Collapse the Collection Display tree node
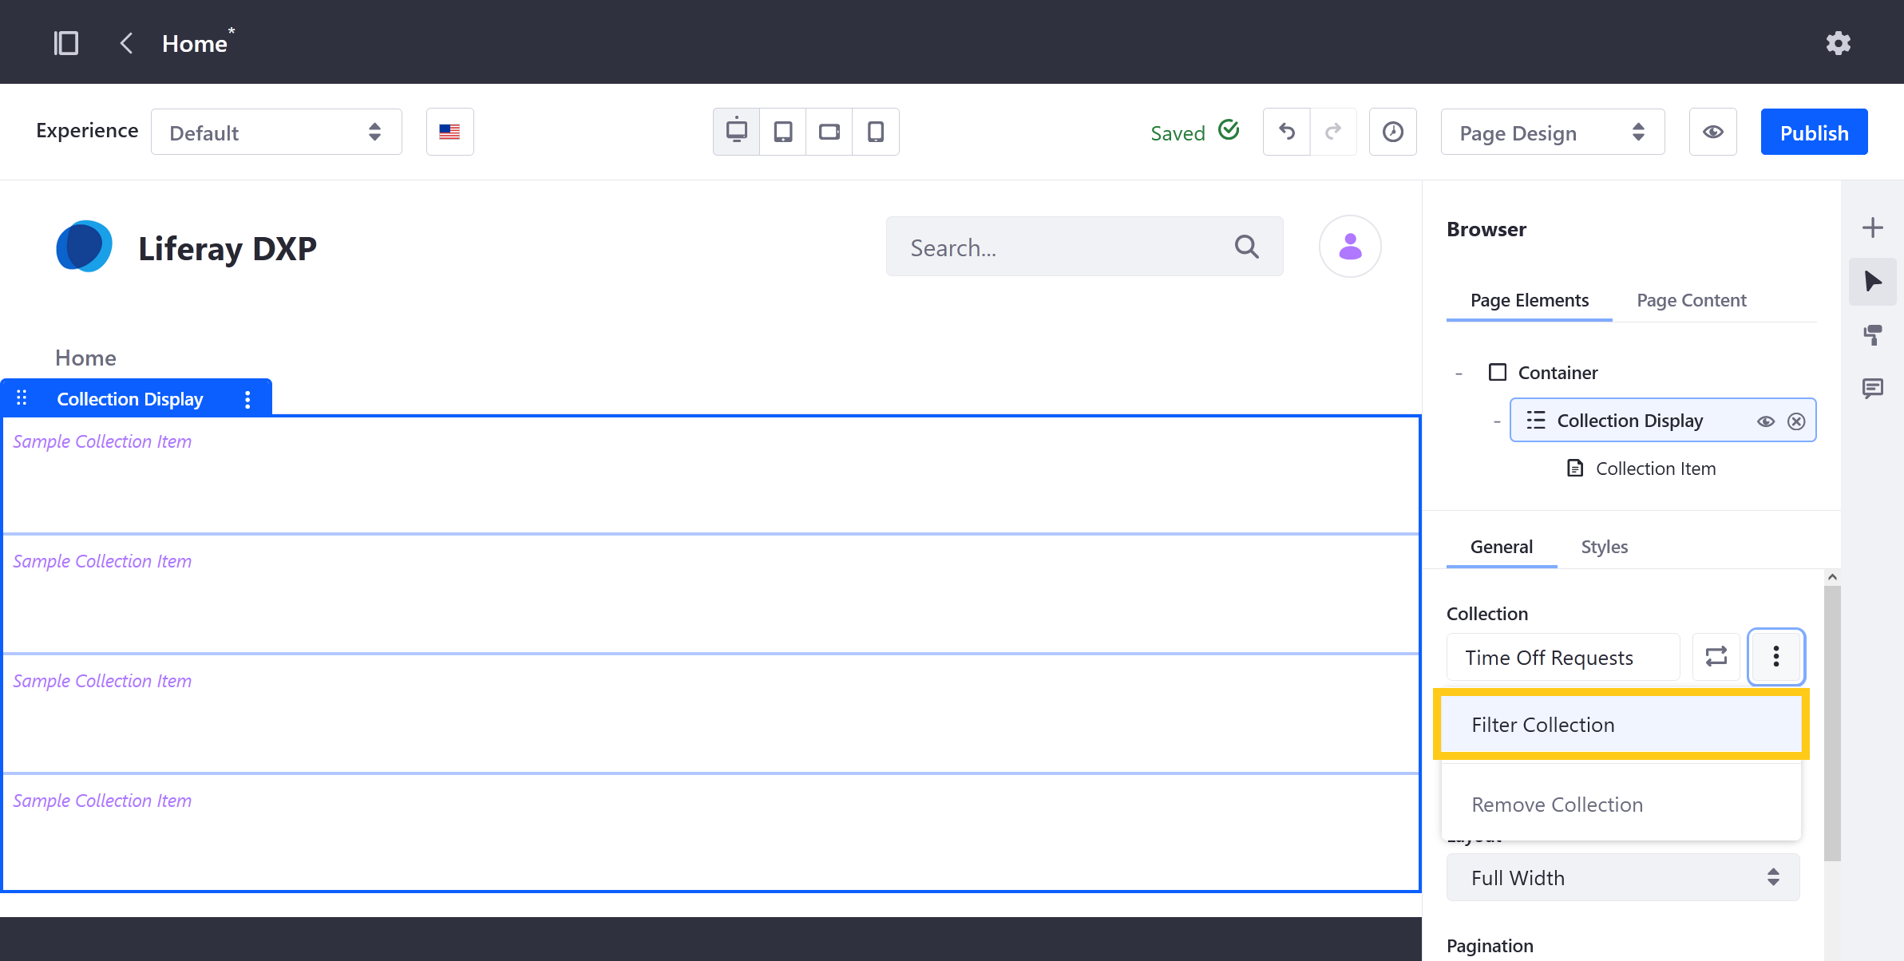Viewport: 1904px width, 961px height. pyautogui.click(x=1497, y=421)
